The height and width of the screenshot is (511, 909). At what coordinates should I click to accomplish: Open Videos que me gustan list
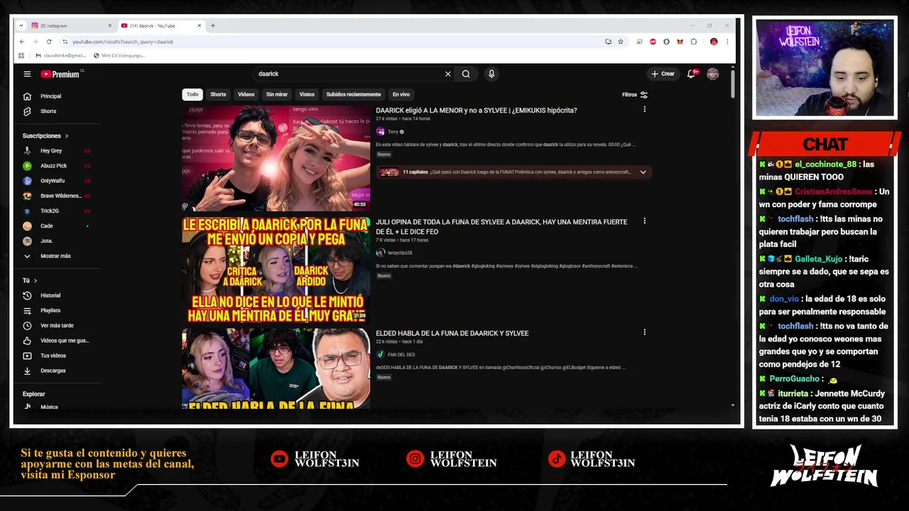(65, 341)
